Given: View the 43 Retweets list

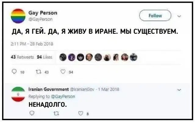Looking at the screenshot, I should [x=22, y=57].
